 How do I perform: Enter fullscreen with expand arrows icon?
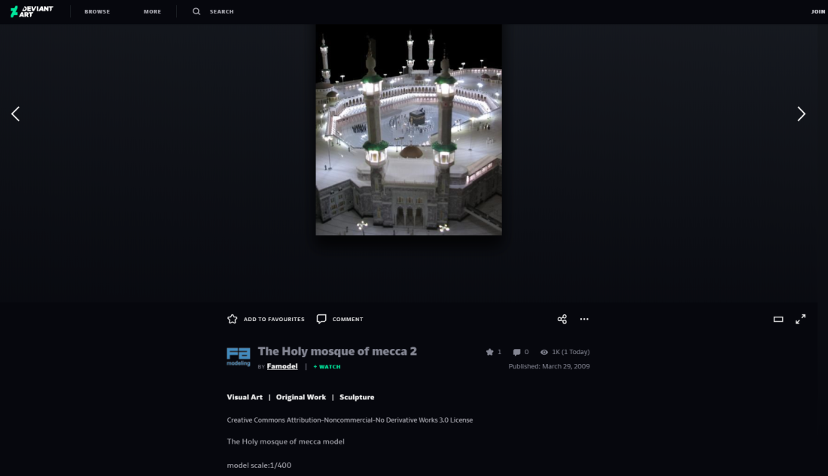[x=801, y=319]
